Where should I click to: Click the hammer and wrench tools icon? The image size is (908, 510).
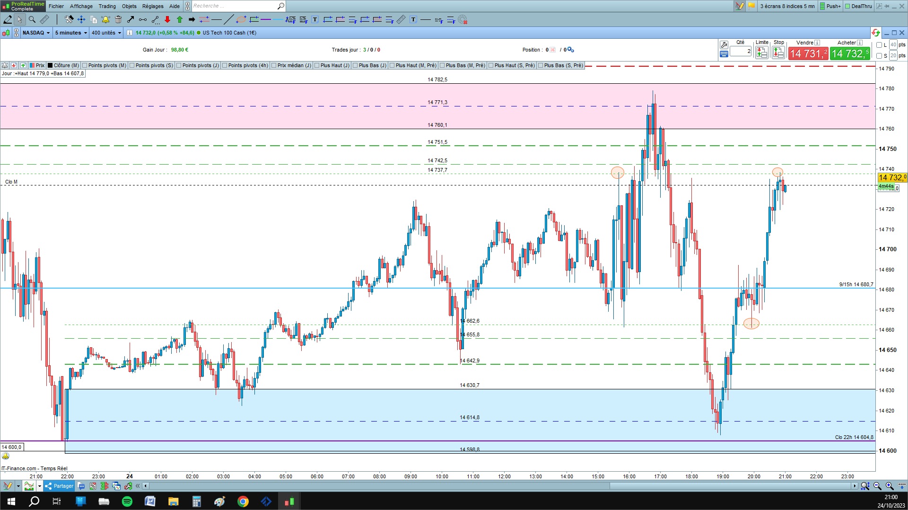69,19
